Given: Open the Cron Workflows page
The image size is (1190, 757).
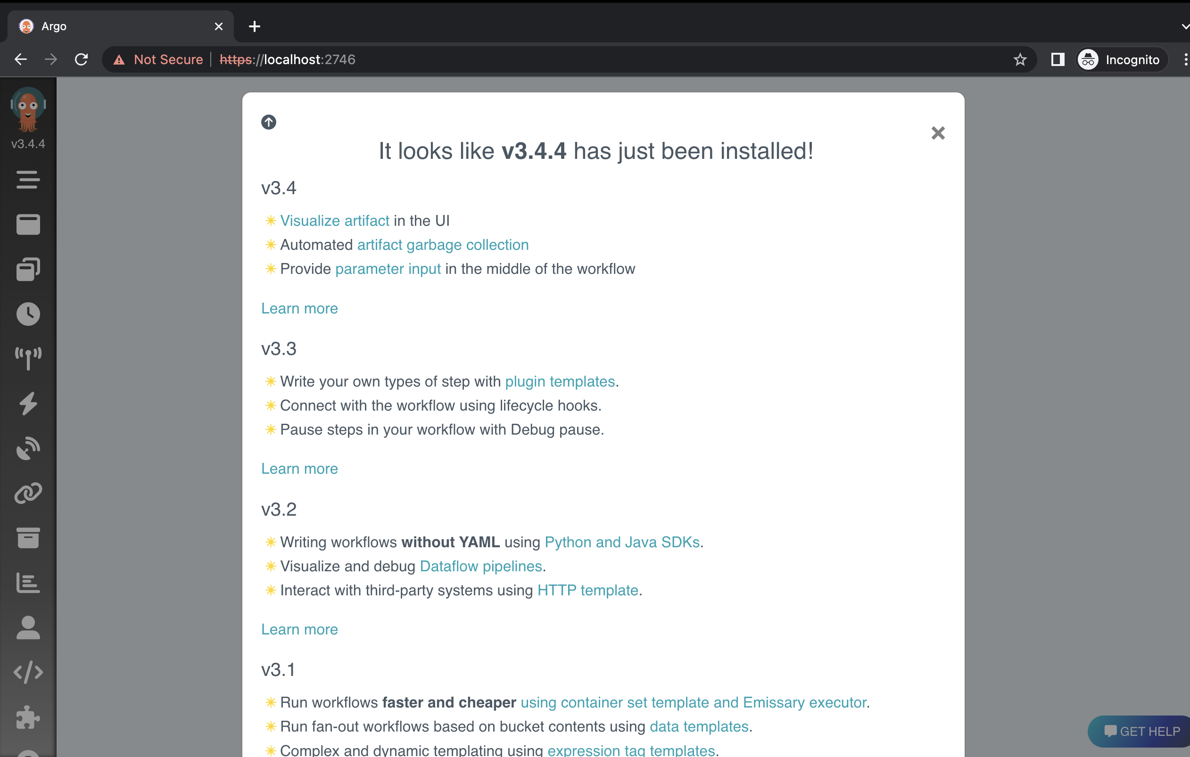Looking at the screenshot, I should pyautogui.click(x=28, y=314).
